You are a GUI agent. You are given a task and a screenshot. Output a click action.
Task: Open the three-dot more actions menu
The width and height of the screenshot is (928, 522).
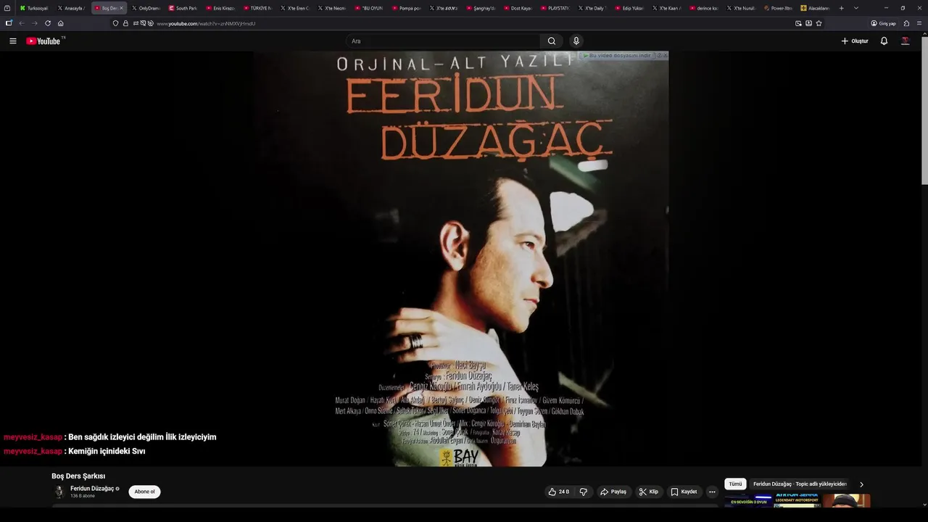pos(712,492)
